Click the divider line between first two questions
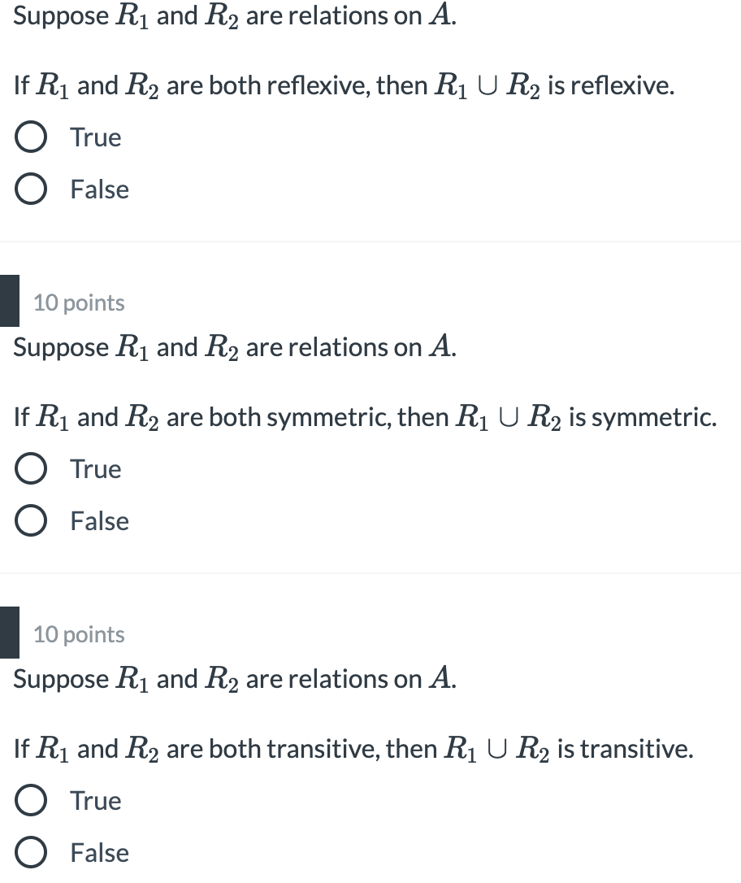Viewport: 741px width, 883px height. pyautogui.click(x=370, y=241)
